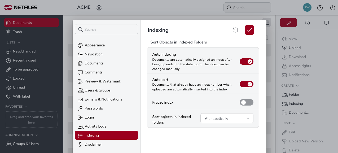338x153 pixels.
Task: Click the KW user avatar
Action: tap(307, 7)
